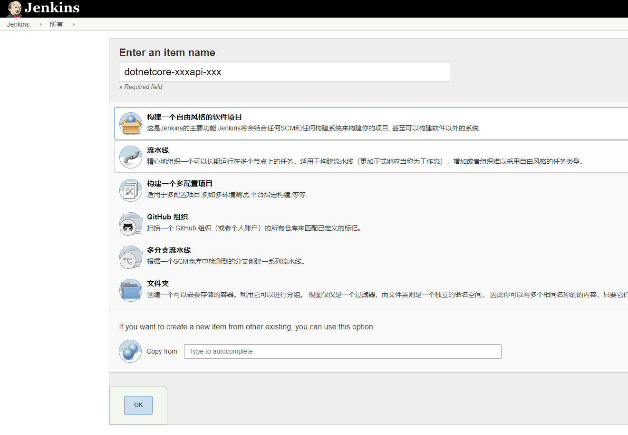The height and width of the screenshot is (435, 628).
Task: Click the freestyle description starting 这是Jenkins的主要功能
Action: click(x=314, y=128)
